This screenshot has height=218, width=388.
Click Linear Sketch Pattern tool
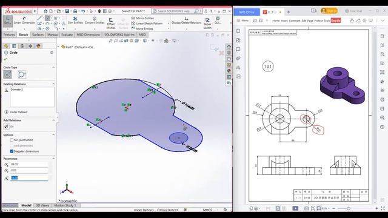tap(147, 24)
